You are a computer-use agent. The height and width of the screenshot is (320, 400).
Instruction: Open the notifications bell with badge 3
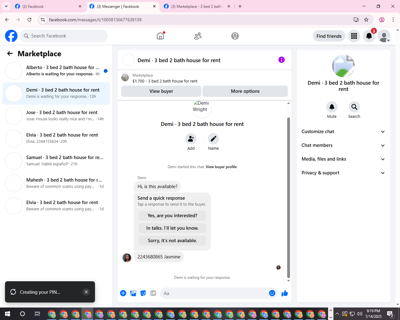[369, 36]
